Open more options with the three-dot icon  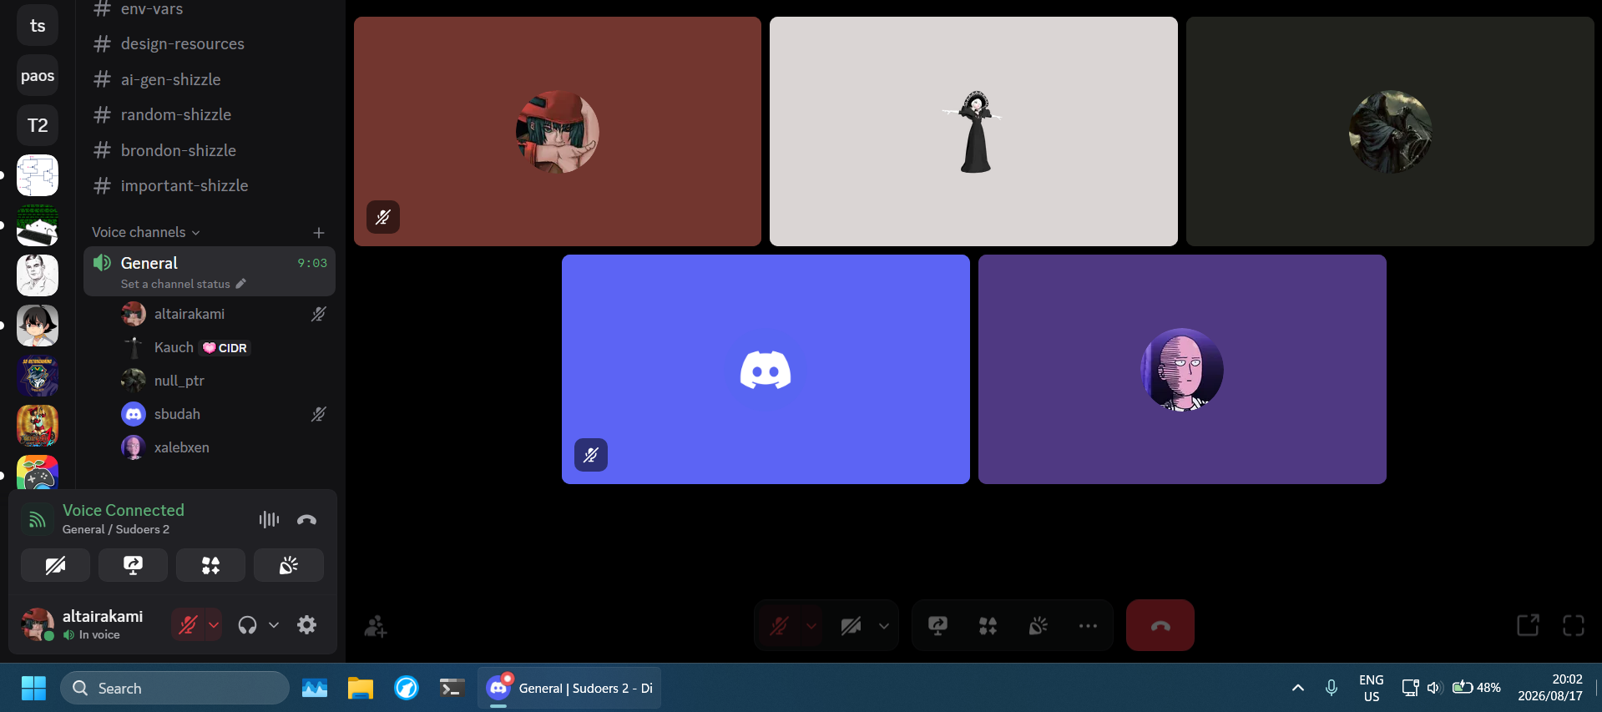[x=1088, y=625]
